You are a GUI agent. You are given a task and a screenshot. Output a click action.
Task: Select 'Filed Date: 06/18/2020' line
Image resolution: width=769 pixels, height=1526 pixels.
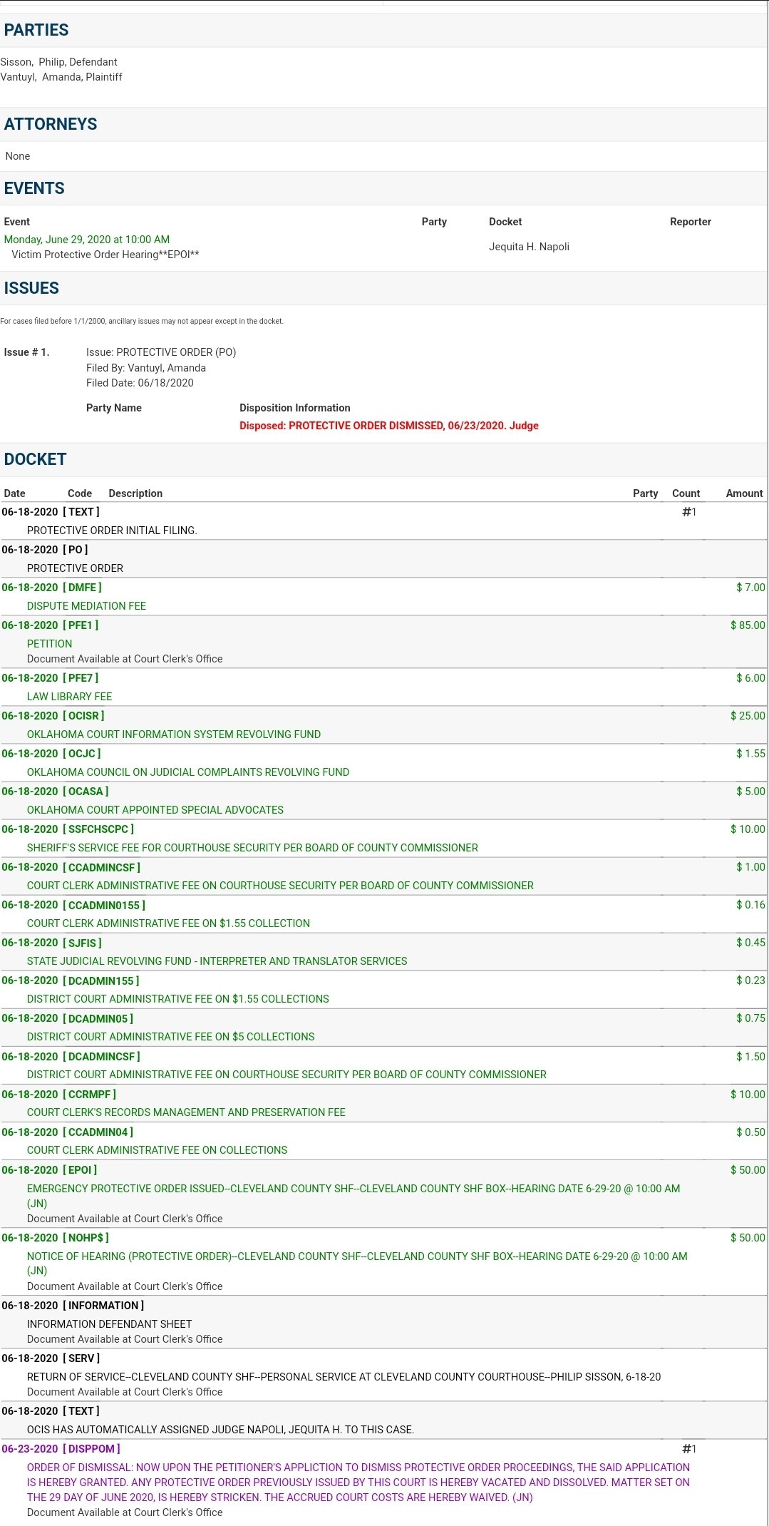coord(140,383)
